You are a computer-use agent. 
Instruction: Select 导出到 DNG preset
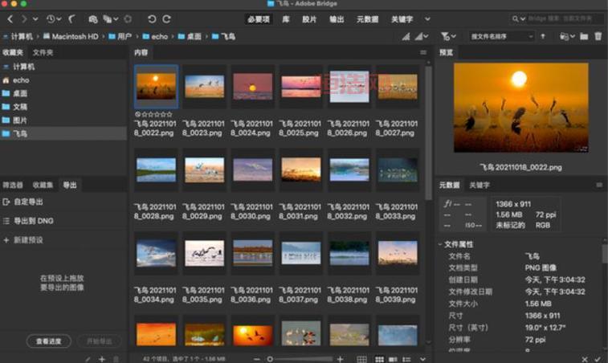pos(34,221)
